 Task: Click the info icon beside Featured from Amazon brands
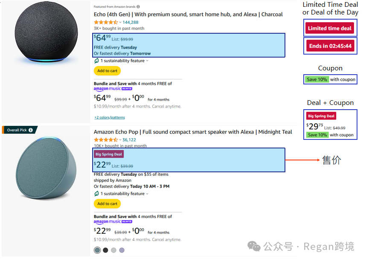tap(138, 7)
